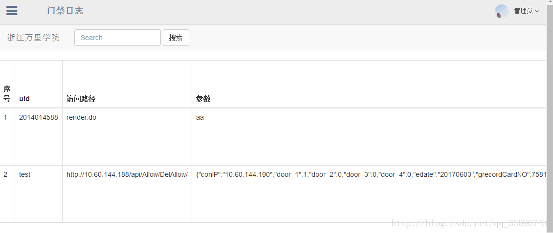The width and height of the screenshot is (553, 233).
Task: Expand the 管理员 dropdown
Action: pos(526,11)
